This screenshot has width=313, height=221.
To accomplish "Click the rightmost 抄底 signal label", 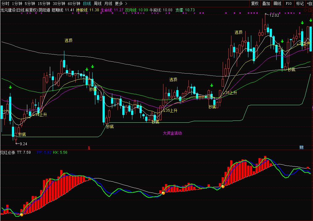I will point(291,69).
